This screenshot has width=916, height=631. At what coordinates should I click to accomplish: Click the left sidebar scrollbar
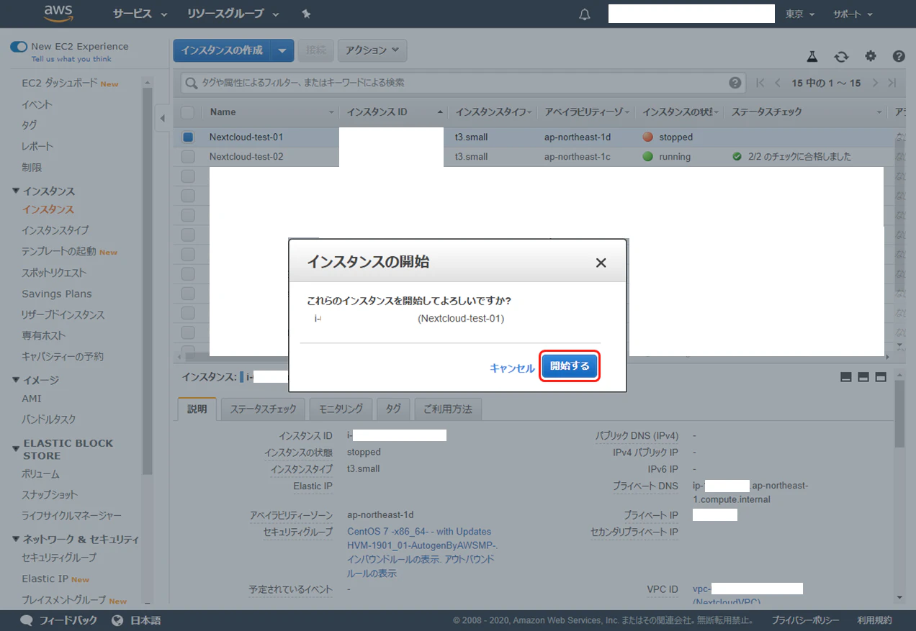point(147,281)
